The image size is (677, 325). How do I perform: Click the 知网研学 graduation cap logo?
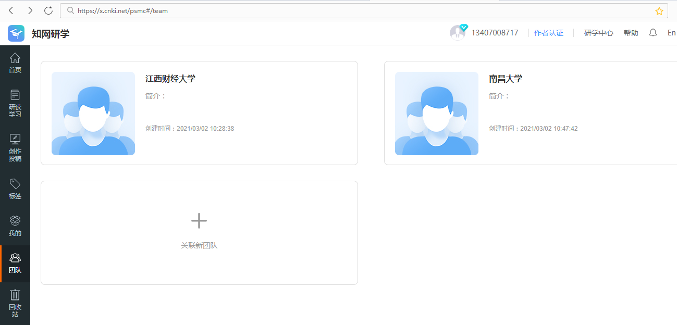[16, 33]
